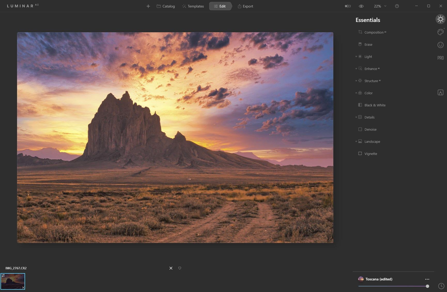The image size is (447, 292).
Task: Open the Vignette tool
Action: click(371, 153)
